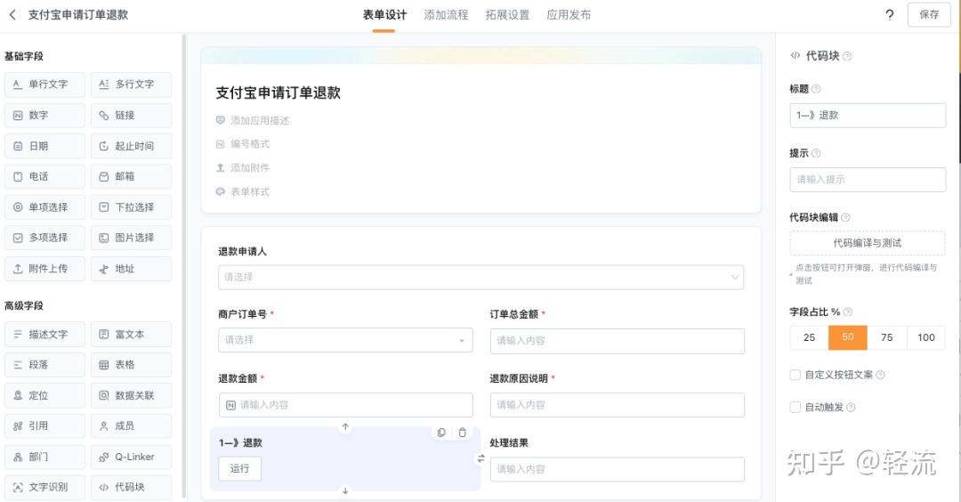Click the 运行 button
This screenshot has height=502, width=961.
point(239,468)
